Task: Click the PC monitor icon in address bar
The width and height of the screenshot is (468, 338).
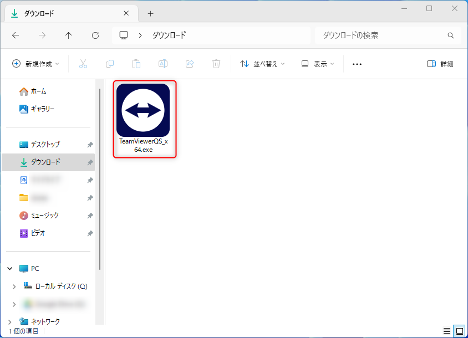Action: click(x=124, y=35)
